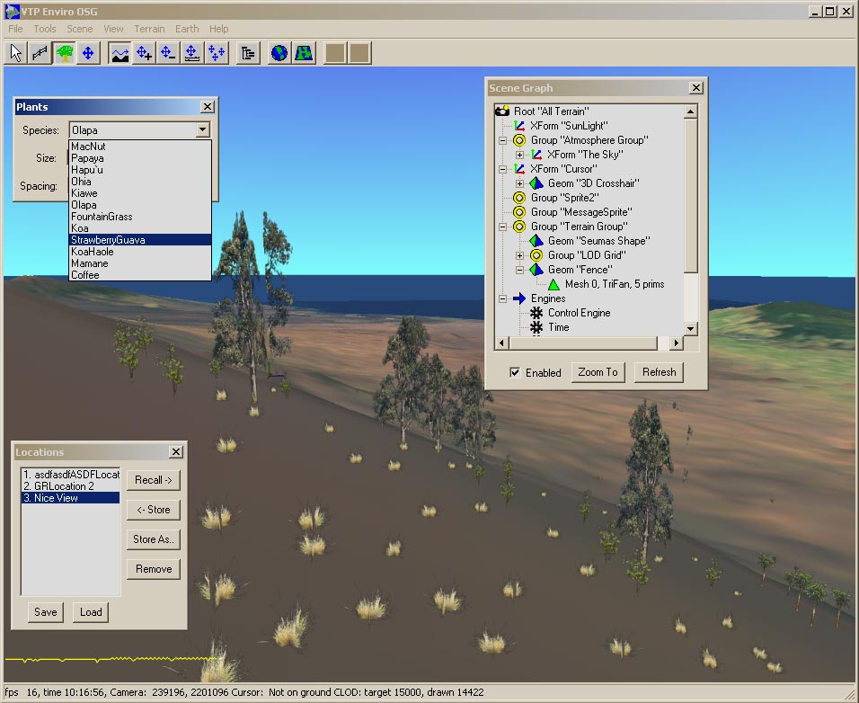Click the Recall button in Locations

(x=154, y=480)
